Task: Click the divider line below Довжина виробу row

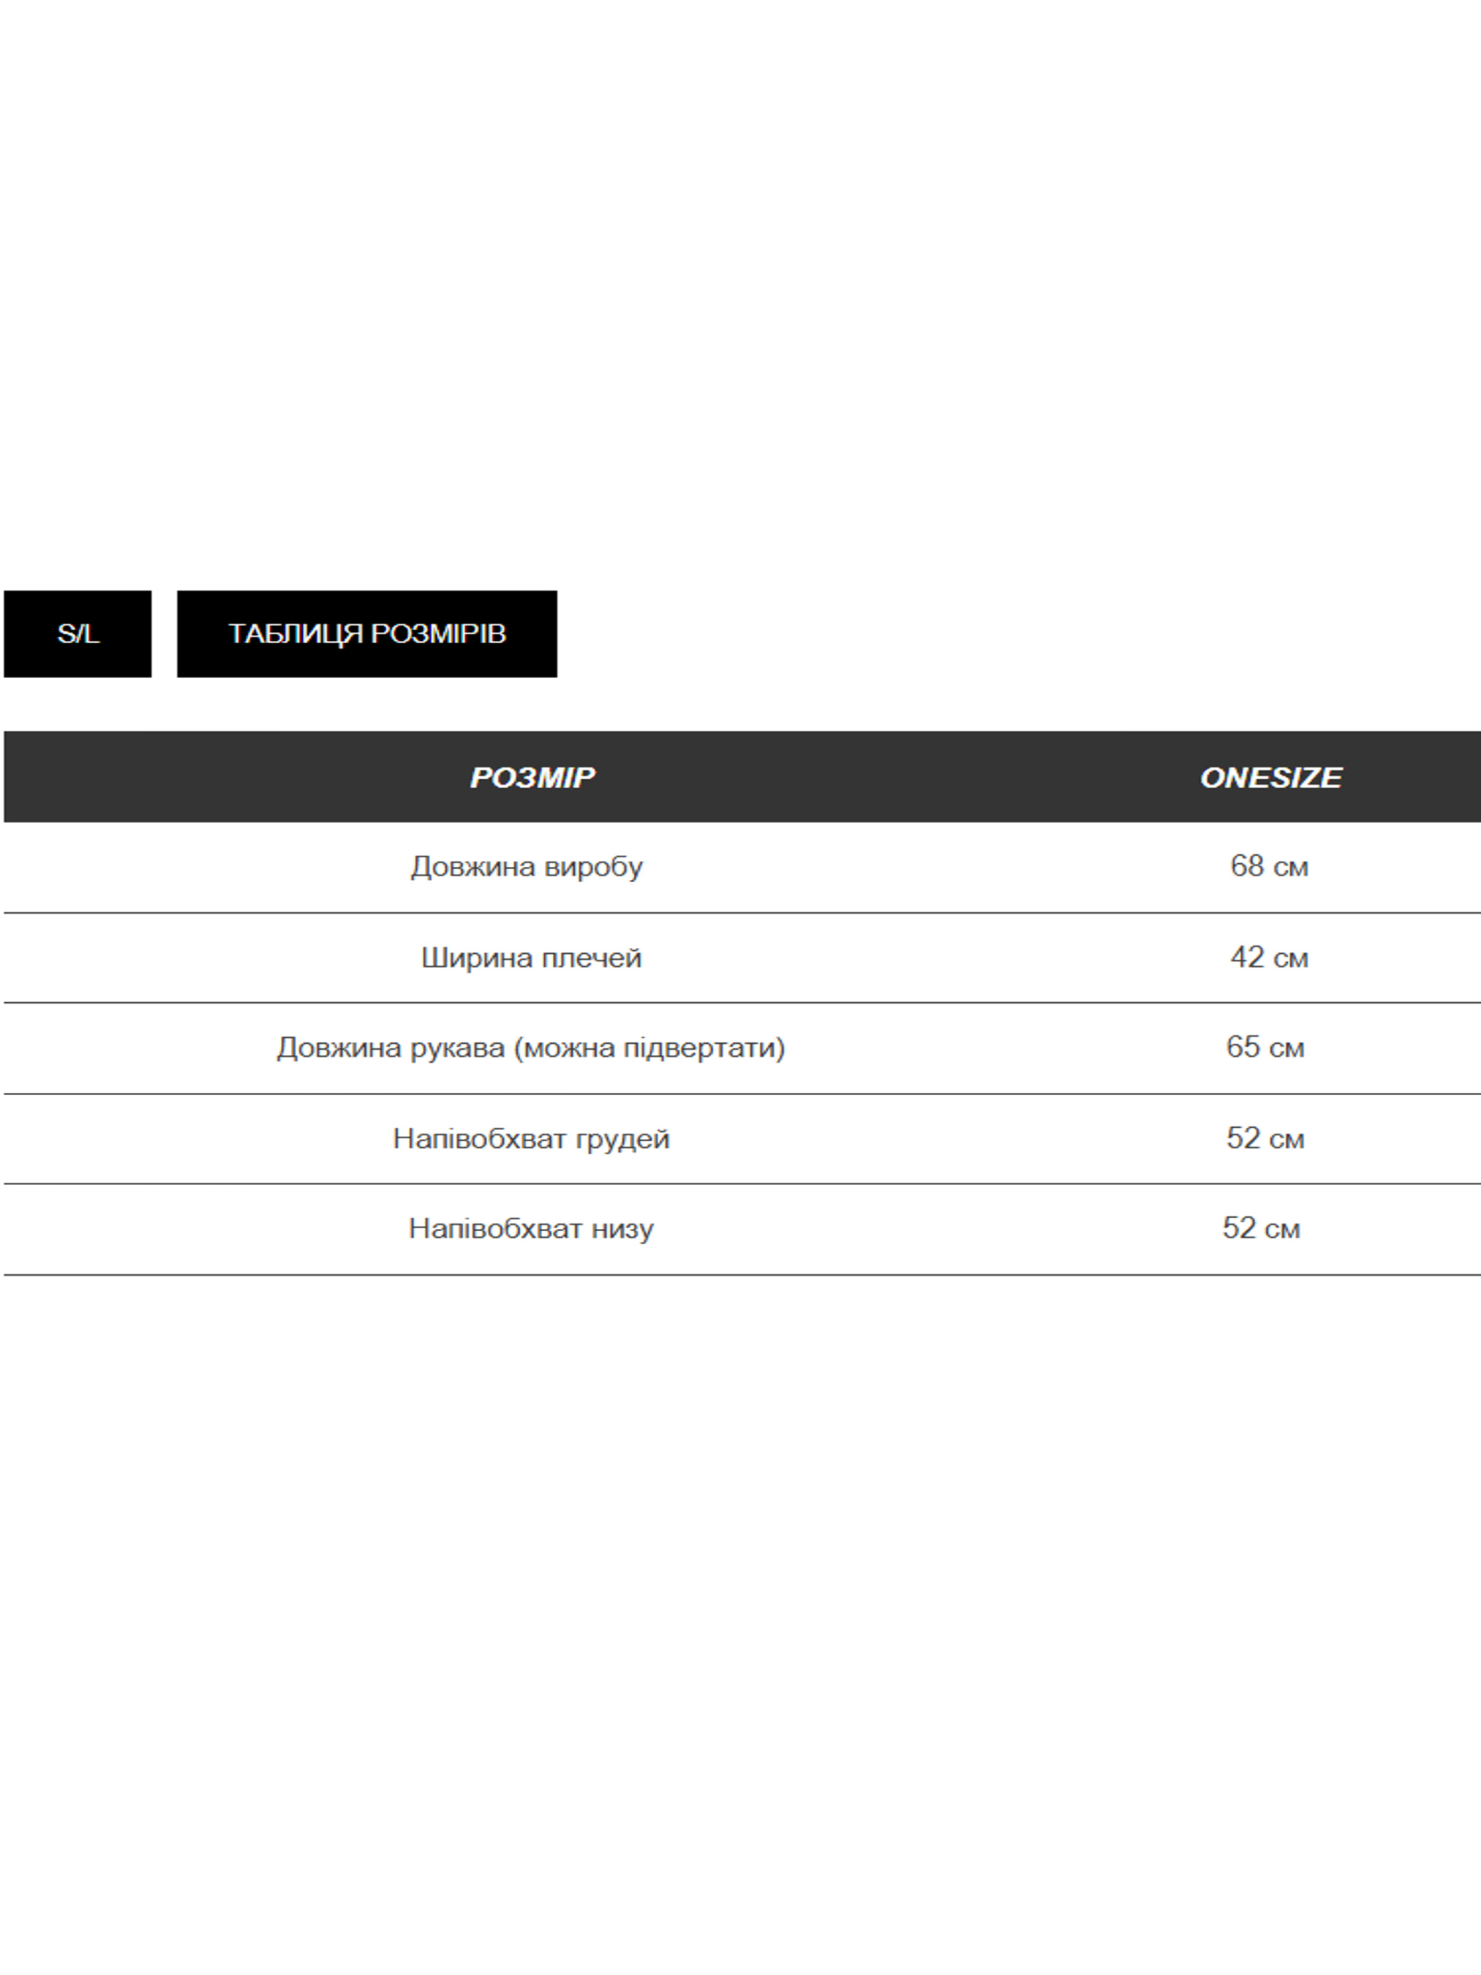Action: [x=741, y=912]
